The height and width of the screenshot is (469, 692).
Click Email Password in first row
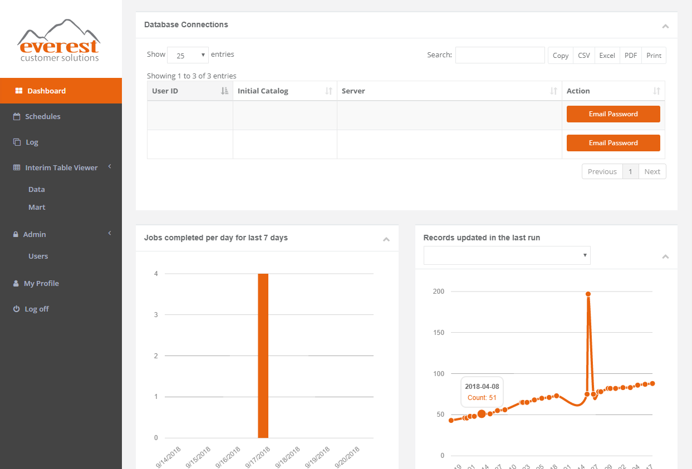click(614, 114)
